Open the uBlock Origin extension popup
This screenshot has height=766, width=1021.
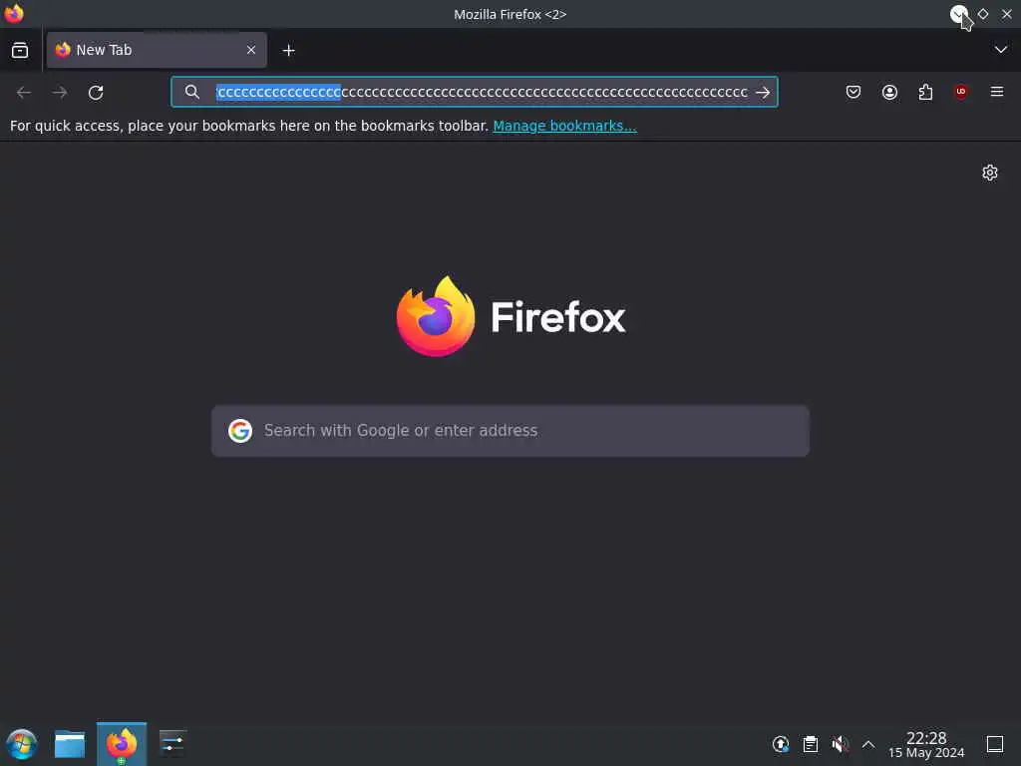point(960,92)
